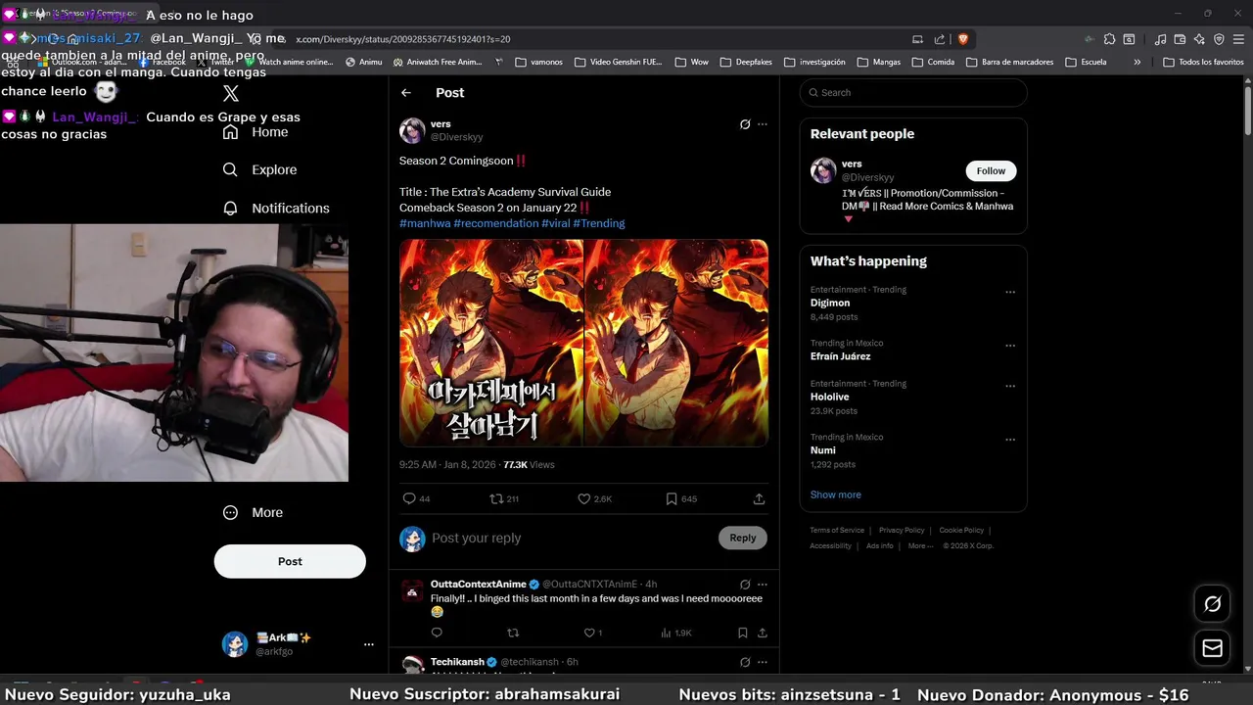The width and height of the screenshot is (1253, 705).
Task: Open the browser hamburger main menu
Action: pos(1238,39)
